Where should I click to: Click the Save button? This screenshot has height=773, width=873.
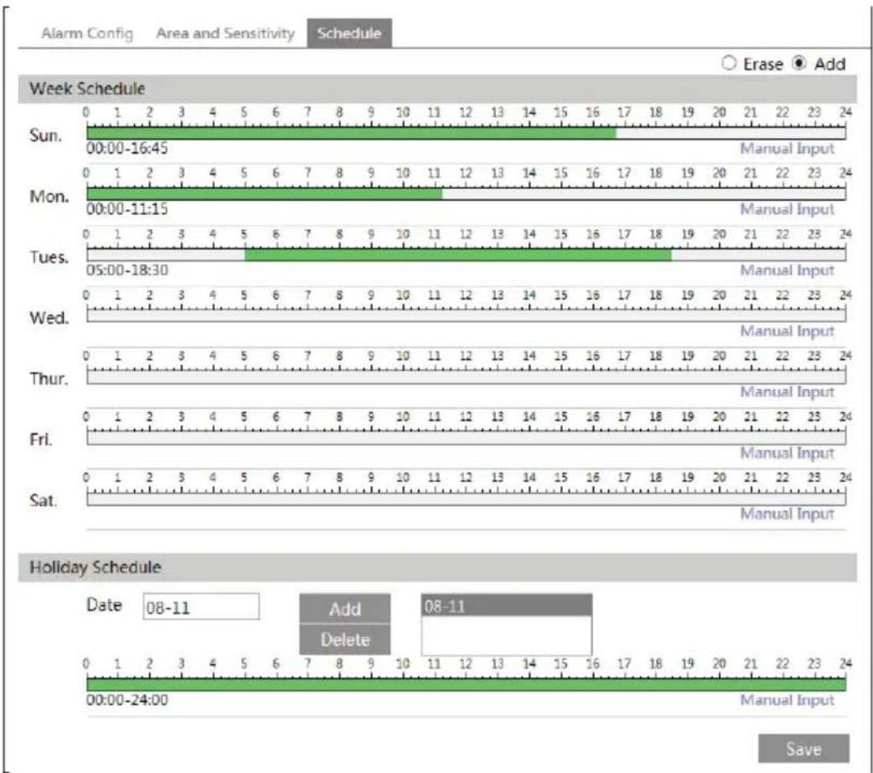pos(804,749)
